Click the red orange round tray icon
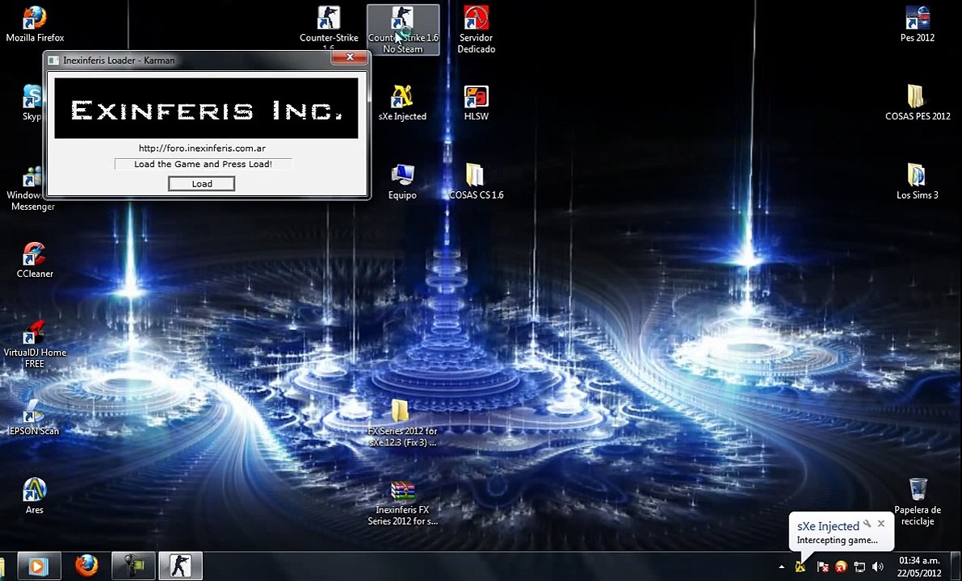The image size is (962, 581). [841, 567]
